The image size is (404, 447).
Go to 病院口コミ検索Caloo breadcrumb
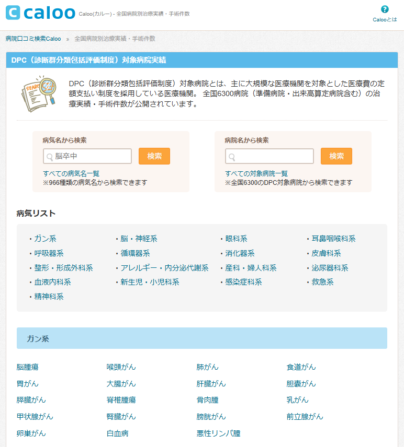[x=33, y=39]
